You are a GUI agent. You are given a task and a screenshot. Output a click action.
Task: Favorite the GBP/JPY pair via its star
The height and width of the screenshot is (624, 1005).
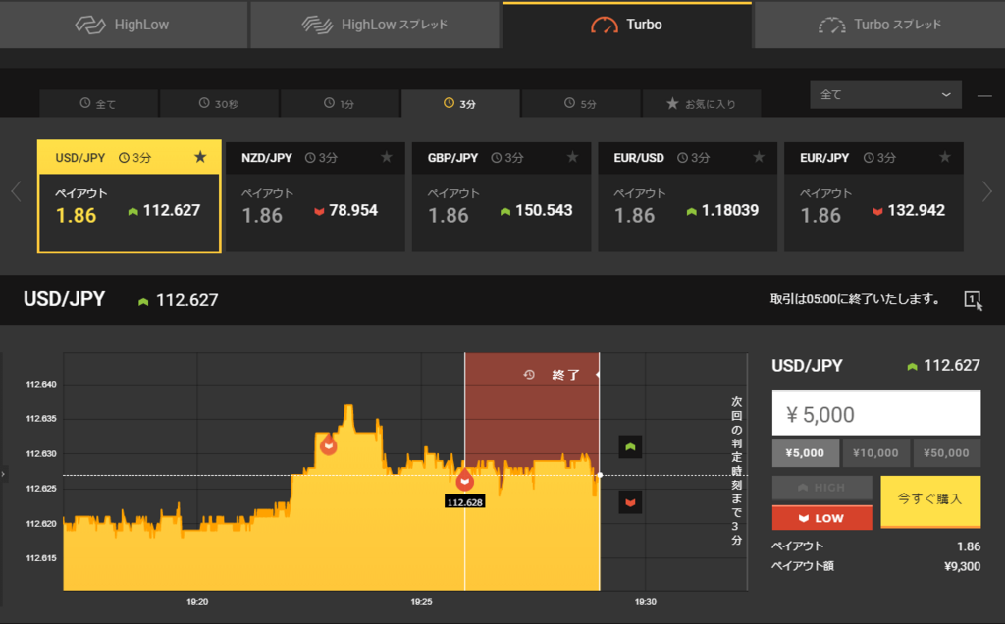(x=572, y=156)
